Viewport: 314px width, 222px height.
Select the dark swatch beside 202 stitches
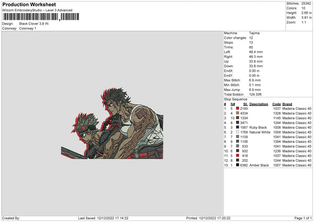[x=238, y=160]
